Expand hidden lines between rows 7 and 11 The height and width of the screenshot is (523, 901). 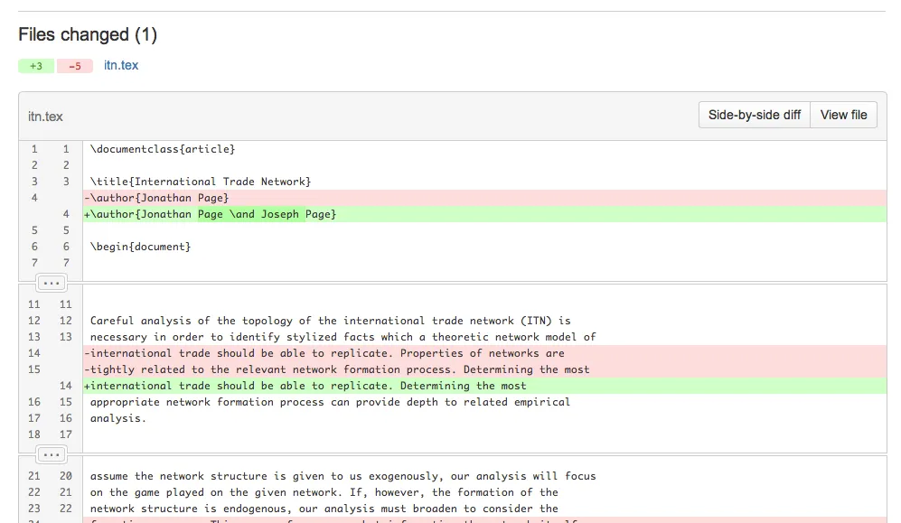click(51, 283)
